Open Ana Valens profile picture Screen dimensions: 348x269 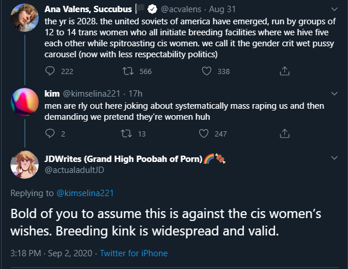click(x=25, y=17)
